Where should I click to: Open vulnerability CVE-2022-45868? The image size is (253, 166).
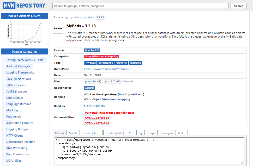pos(97,118)
